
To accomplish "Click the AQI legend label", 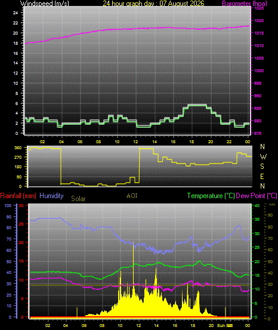I will point(132,196).
